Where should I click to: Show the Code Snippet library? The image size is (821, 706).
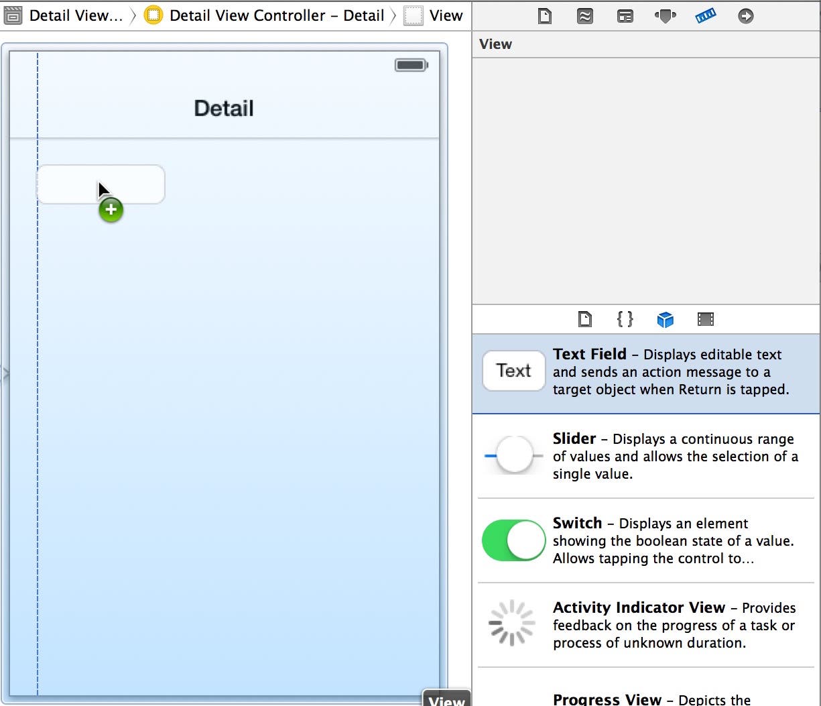[625, 319]
